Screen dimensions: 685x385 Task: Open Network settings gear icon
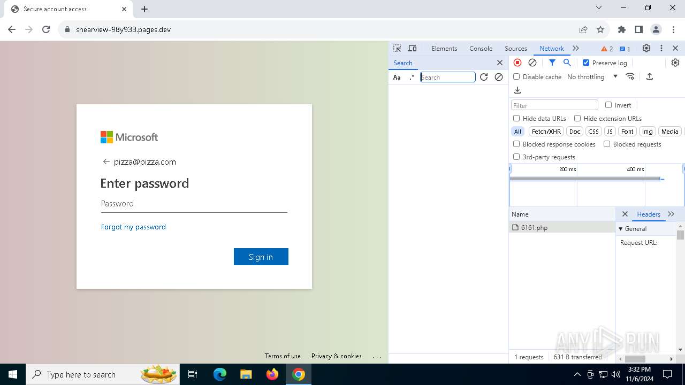(675, 63)
